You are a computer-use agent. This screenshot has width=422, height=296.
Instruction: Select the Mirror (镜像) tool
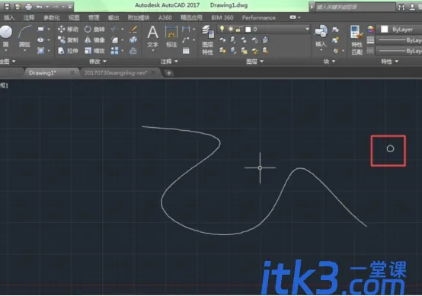pyautogui.click(x=94, y=40)
